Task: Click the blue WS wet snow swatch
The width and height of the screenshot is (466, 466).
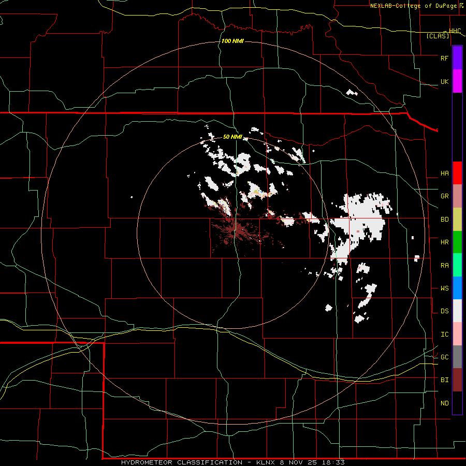Action: coord(457,288)
